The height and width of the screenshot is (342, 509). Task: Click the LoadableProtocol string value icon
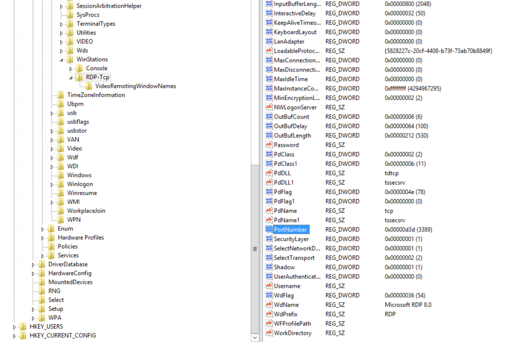coord(269,50)
